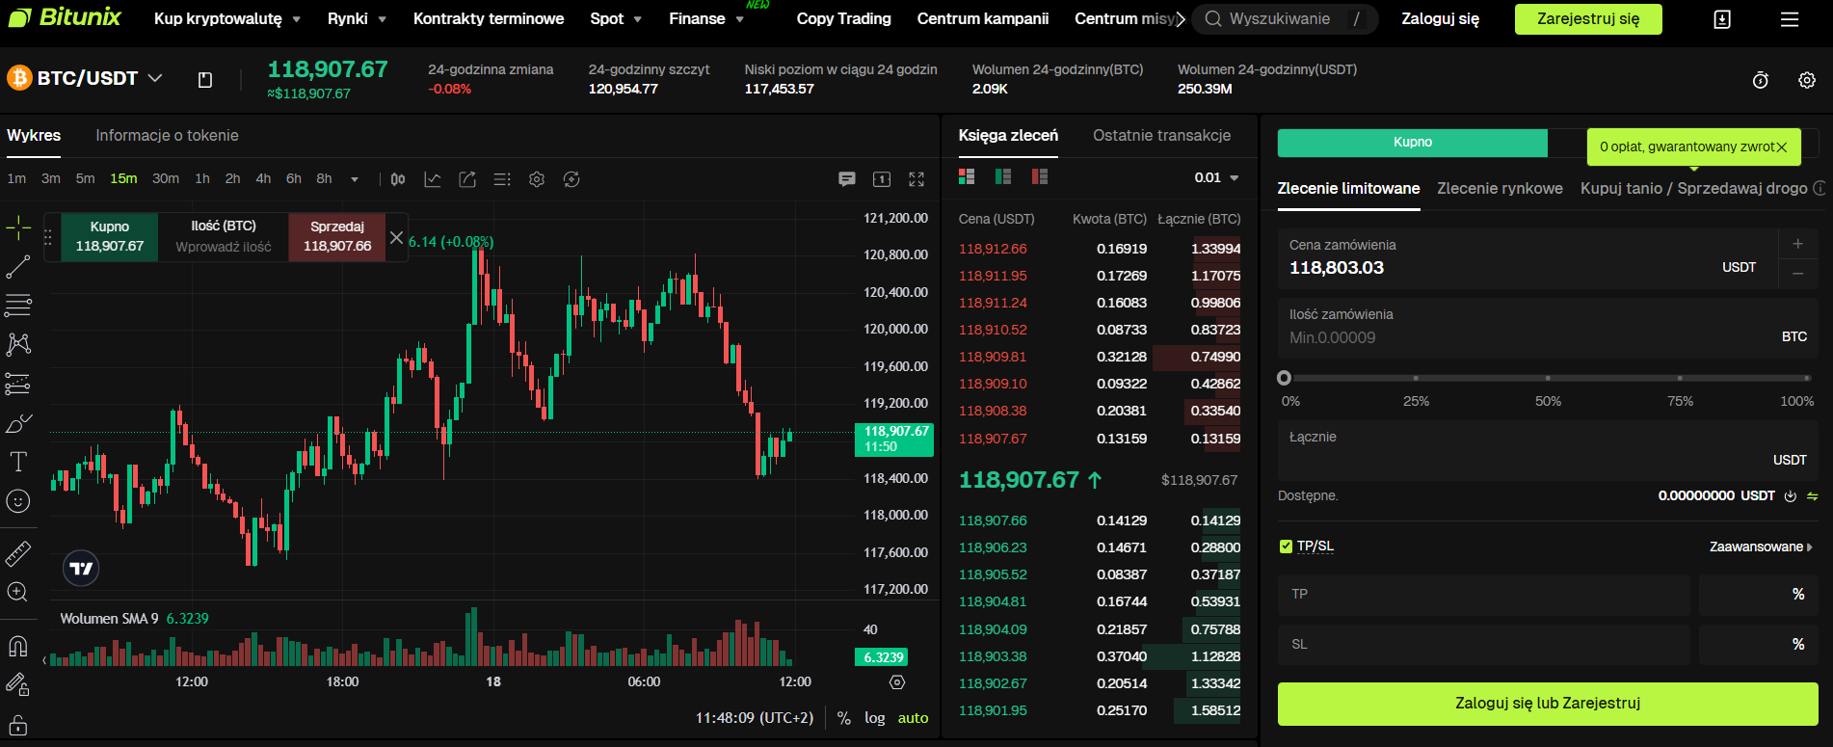Click the Zarejestruj się button
The height and width of the screenshot is (747, 1833).
pyautogui.click(x=1588, y=19)
